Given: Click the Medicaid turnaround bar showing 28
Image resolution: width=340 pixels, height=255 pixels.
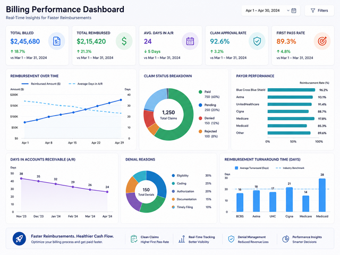Looking at the screenshot, I should coord(322,195).
